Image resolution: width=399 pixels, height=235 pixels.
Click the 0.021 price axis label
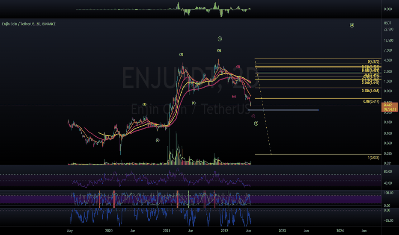click(x=388, y=163)
